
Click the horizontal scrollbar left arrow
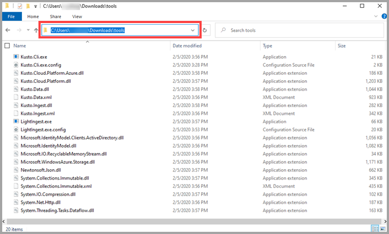coord(4,221)
